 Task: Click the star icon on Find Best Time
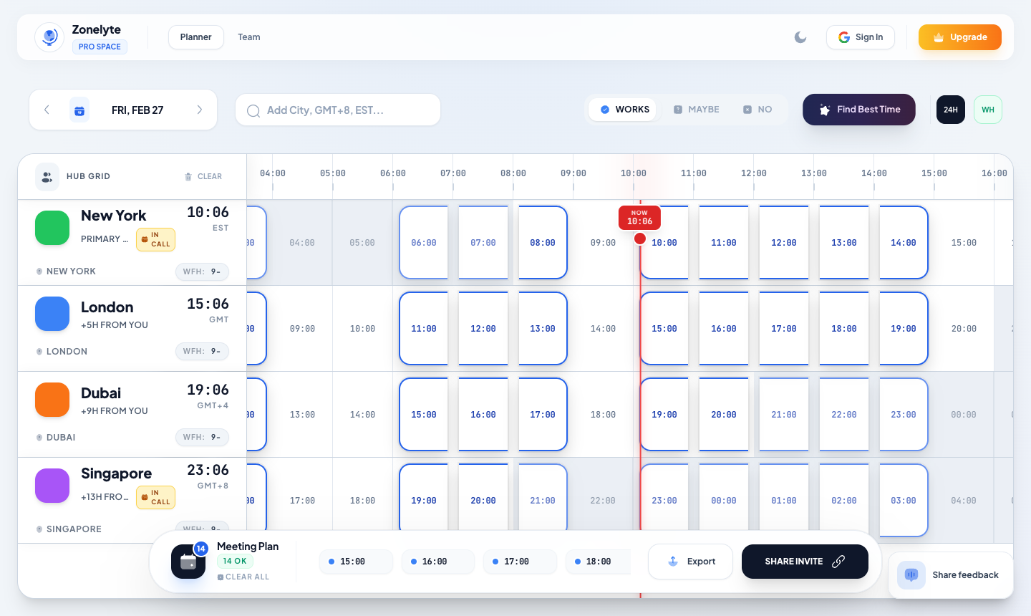coord(825,110)
